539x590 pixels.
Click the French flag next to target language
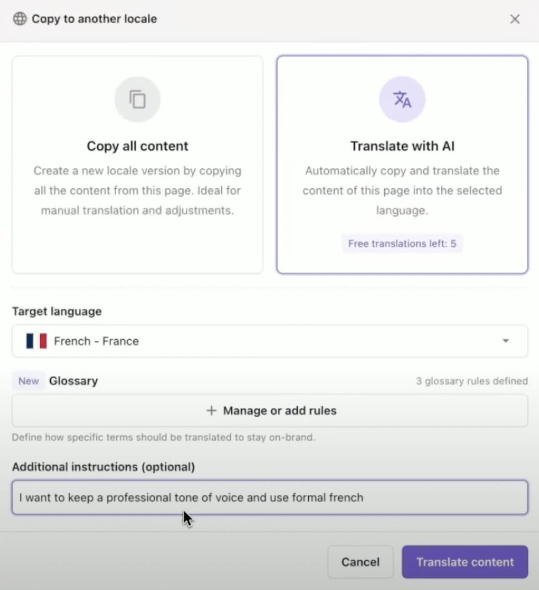click(x=36, y=341)
